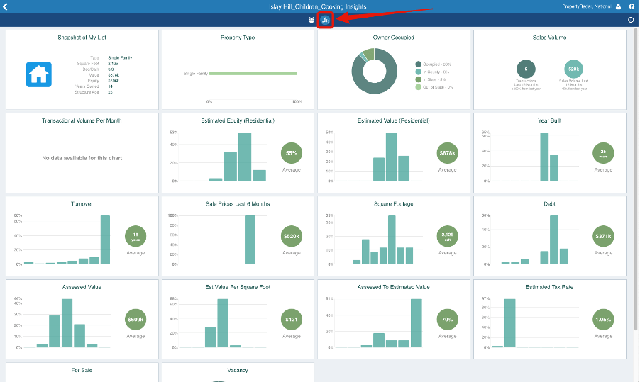Click the 520k Sales Volume circle

(x=573, y=69)
